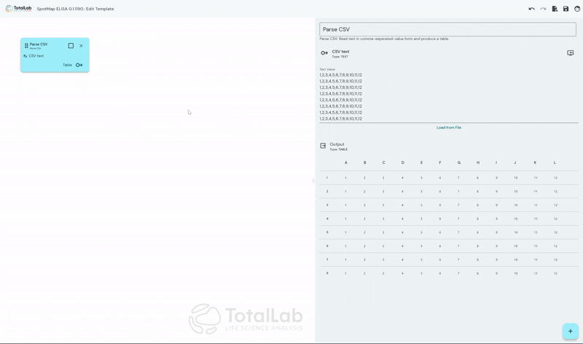Image resolution: width=583 pixels, height=344 pixels.
Task: Click column header H in output table
Action: pos(478,163)
